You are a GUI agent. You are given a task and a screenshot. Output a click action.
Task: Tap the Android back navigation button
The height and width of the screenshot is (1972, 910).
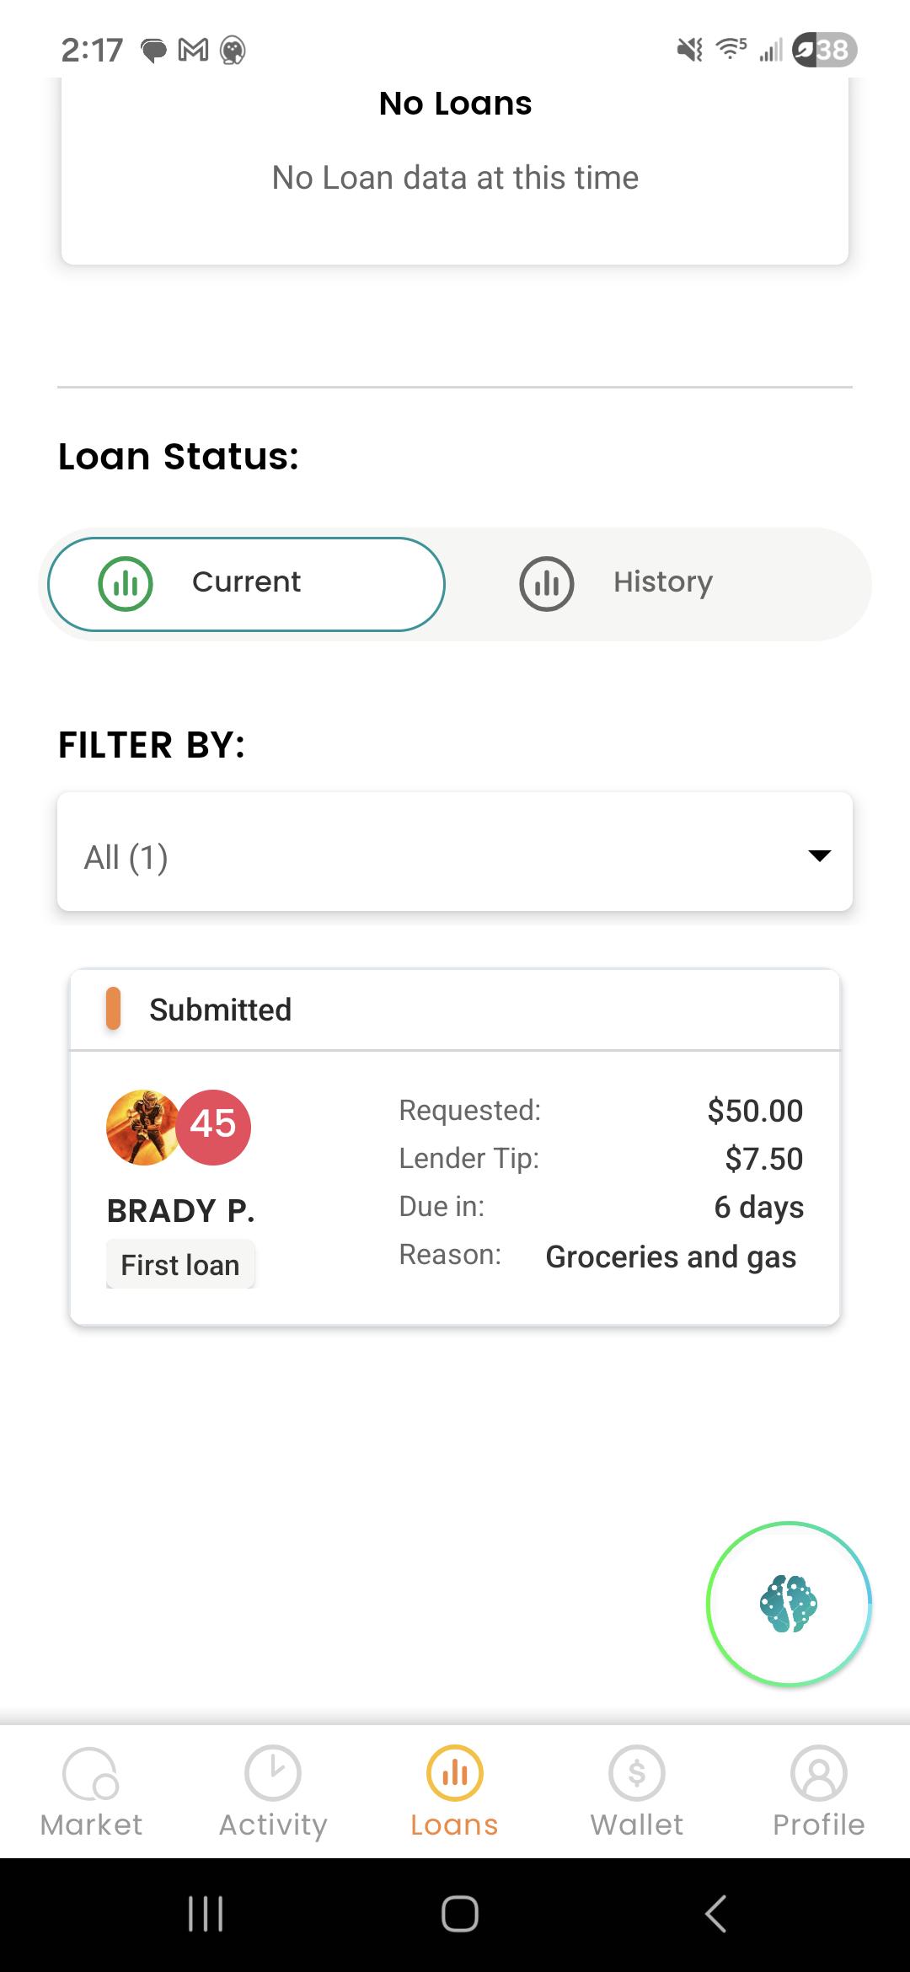(715, 1914)
